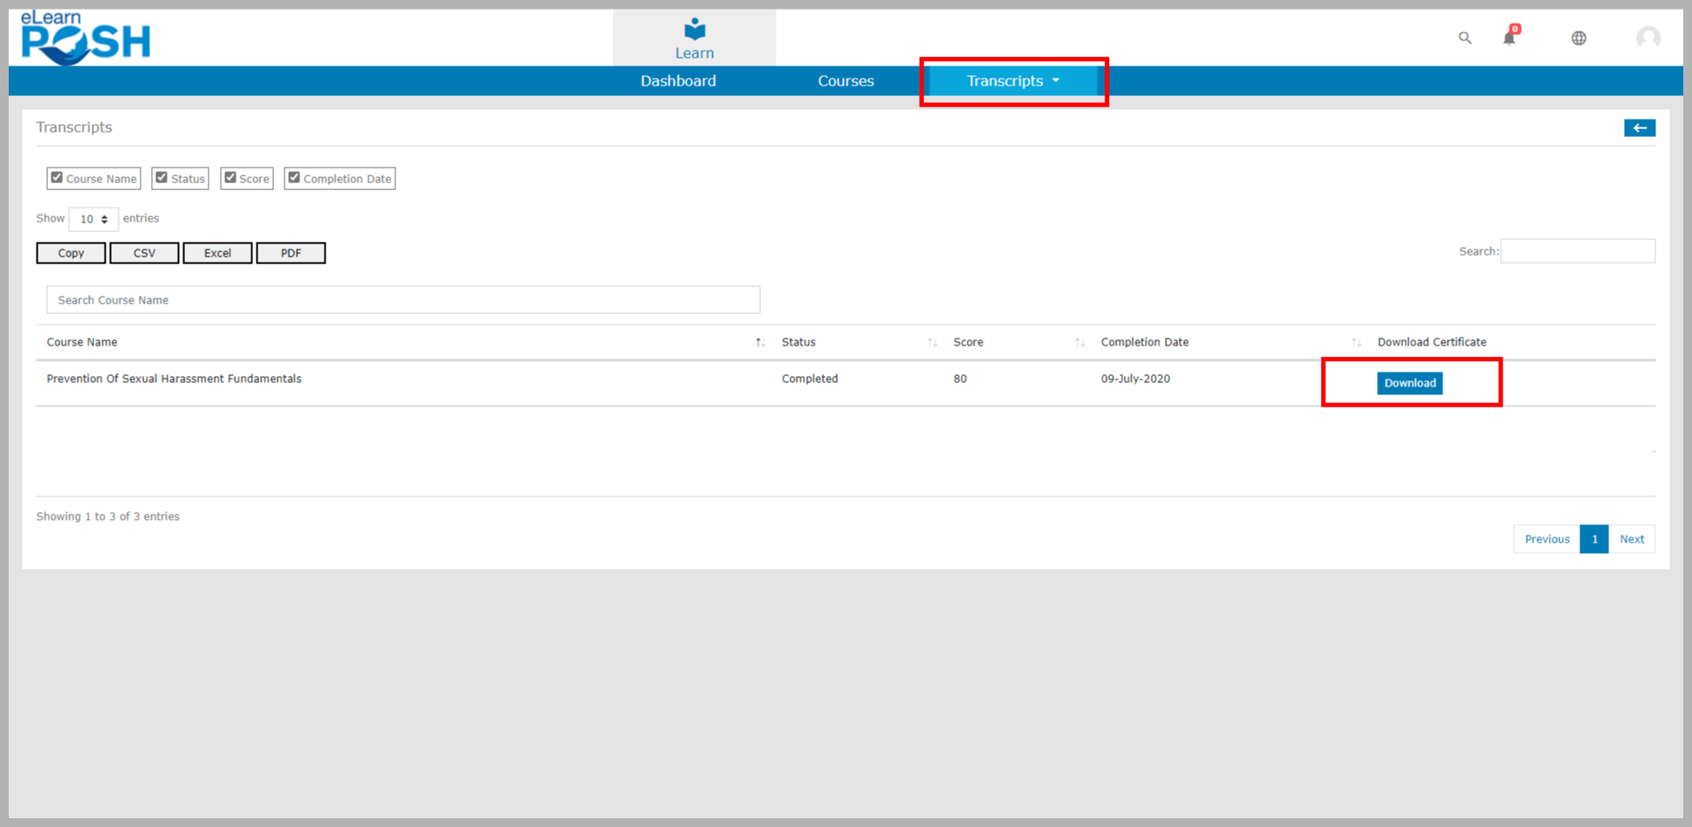1692x827 pixels.
Task: Open the show entries count dropdown
Action: coord(93,219)
